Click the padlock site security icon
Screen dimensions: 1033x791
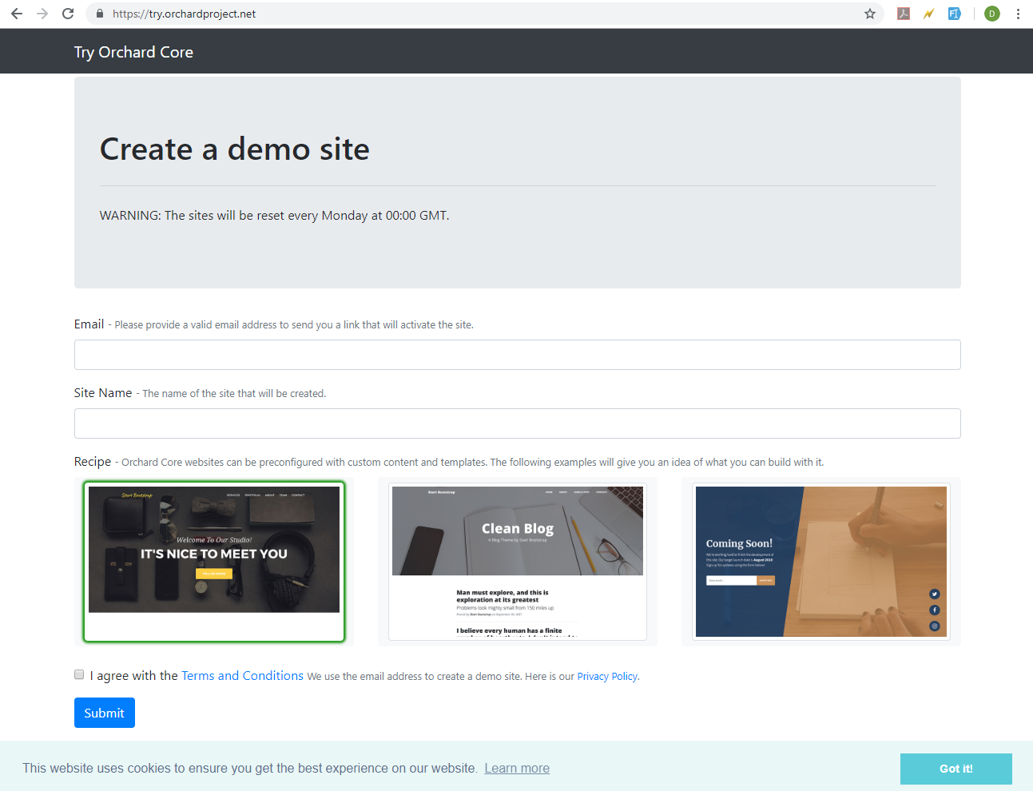click(x=100, y=14)
